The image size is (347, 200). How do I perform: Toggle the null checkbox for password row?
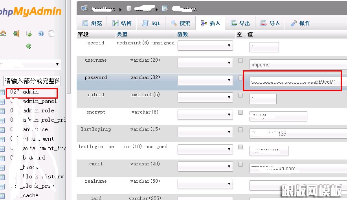click(241, 78)
